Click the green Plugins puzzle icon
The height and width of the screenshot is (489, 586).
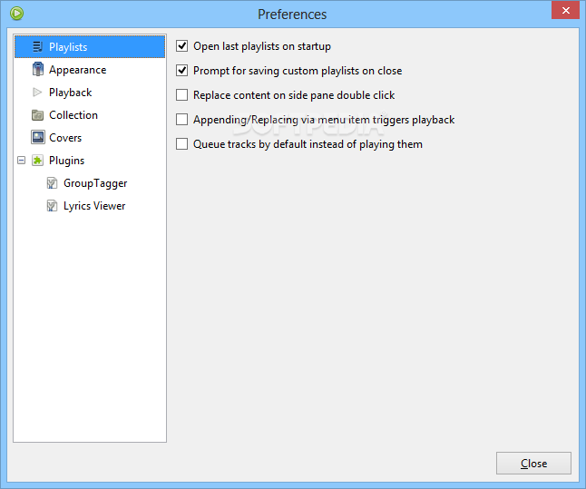37,161
